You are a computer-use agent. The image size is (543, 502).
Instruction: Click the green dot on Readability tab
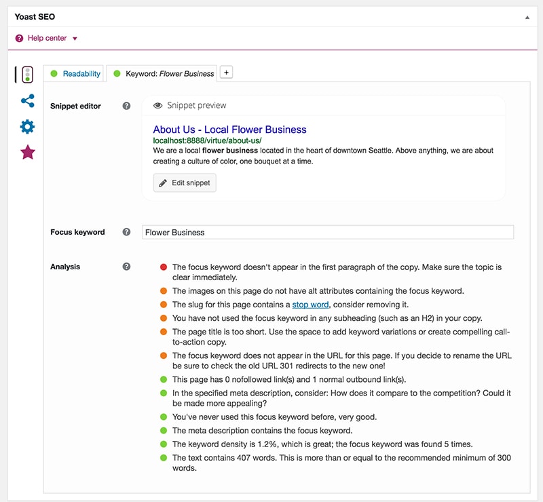pyautogui.click(x=54, y=73)
